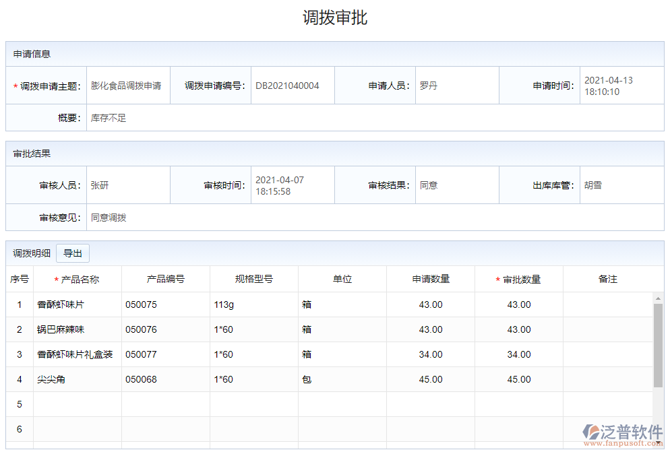
Task: Click 审批数量 cell for 尖尖角 row
Action: point(518,379)
